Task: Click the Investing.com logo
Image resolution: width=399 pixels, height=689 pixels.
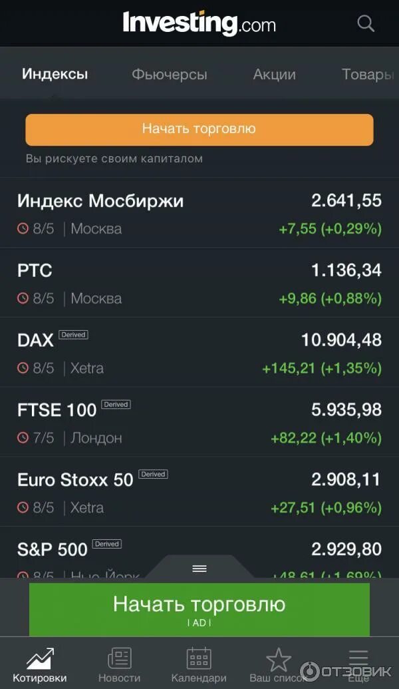Action: click(x=199, y=23)
